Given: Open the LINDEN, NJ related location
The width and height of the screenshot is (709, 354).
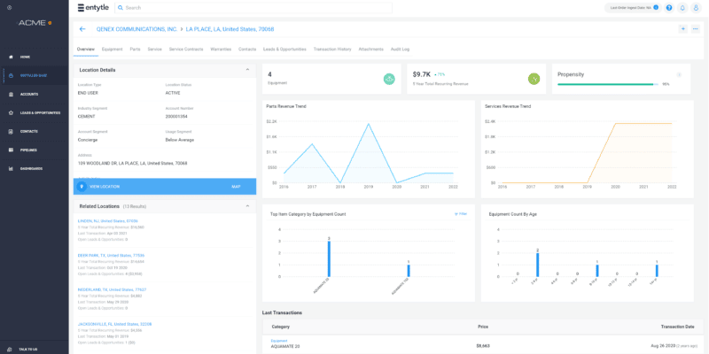Looking at the screenshot, I should [x=107, y=220].
